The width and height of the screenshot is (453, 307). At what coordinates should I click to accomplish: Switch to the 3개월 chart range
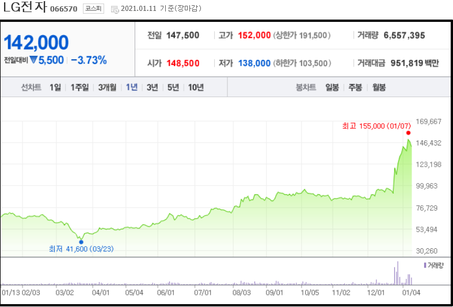click(x=107, y=87)
